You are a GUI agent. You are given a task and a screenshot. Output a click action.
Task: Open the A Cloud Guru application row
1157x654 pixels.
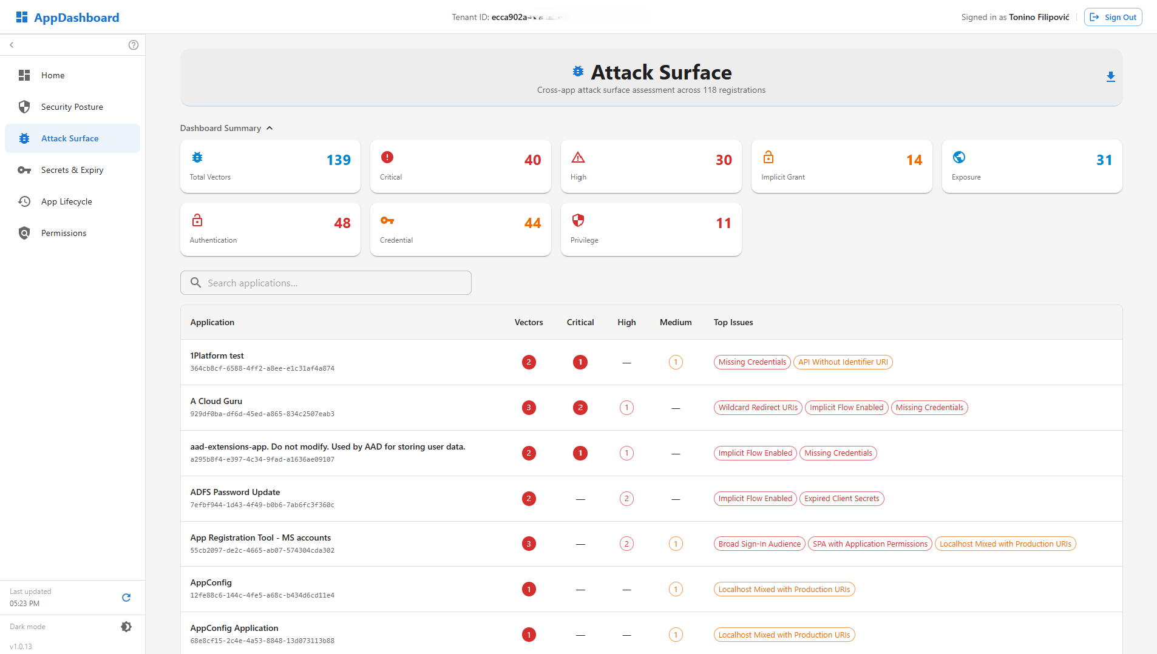(216, 401)
